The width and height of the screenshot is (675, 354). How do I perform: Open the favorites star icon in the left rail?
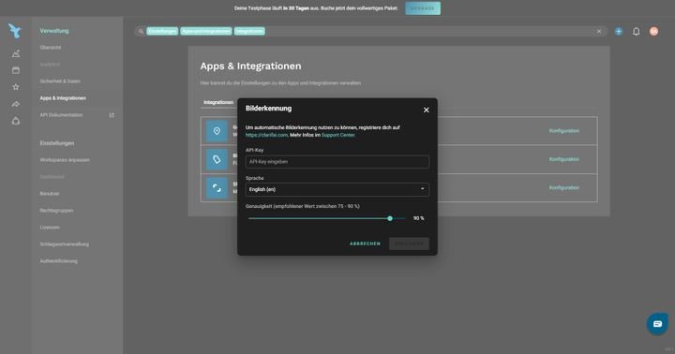[x=16, y=87]
